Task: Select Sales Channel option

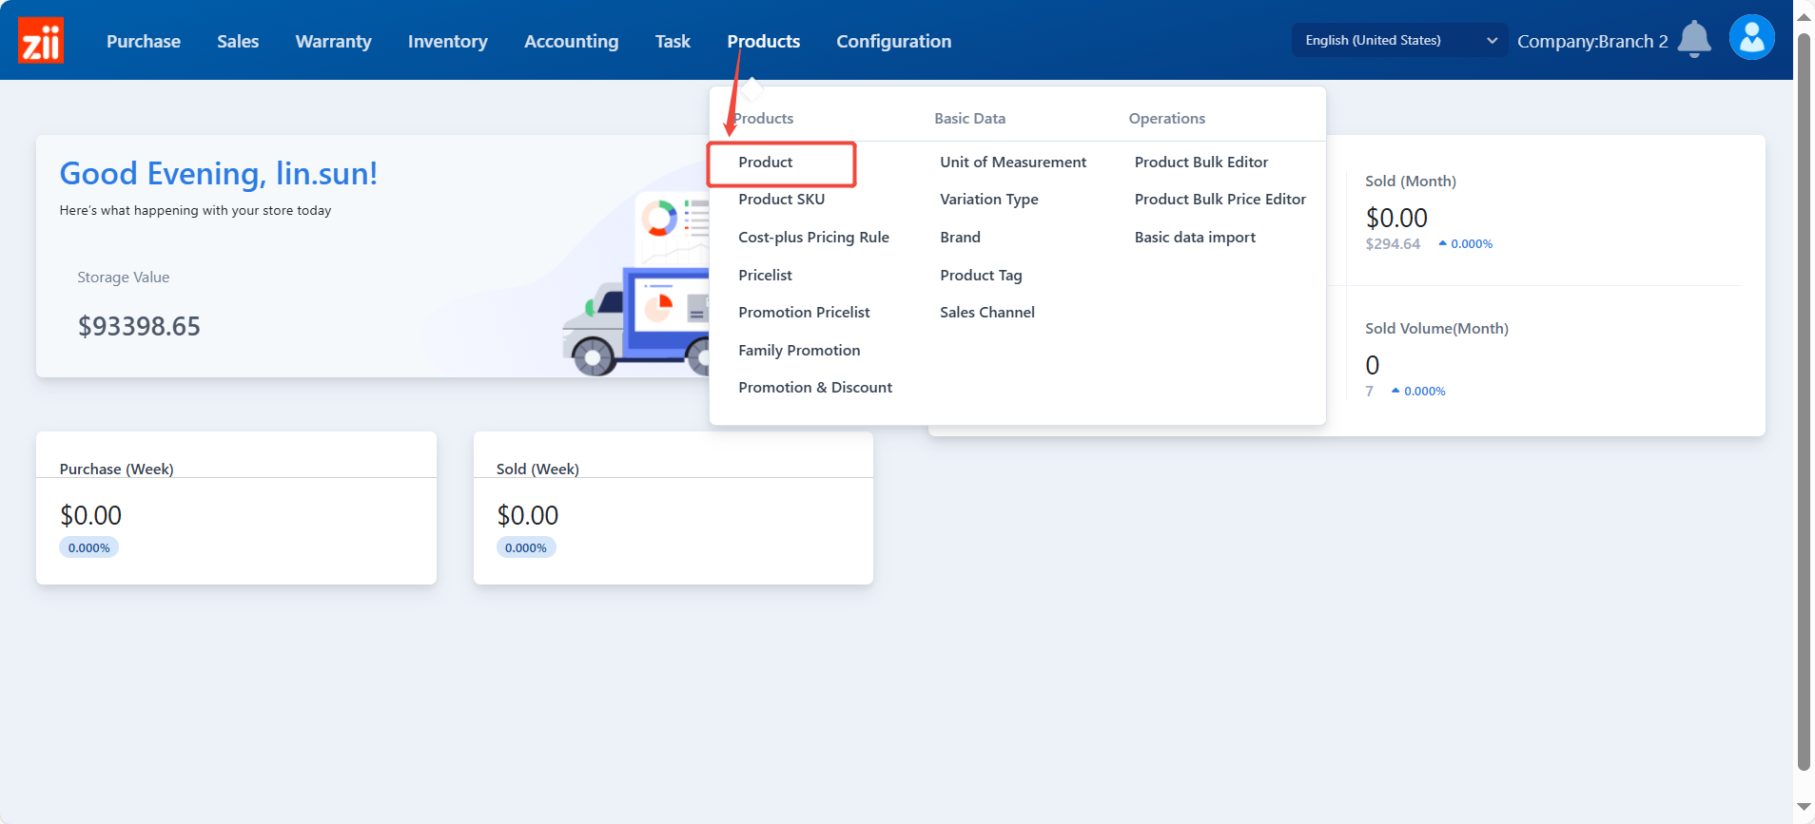Action: (x=986, y=313)
